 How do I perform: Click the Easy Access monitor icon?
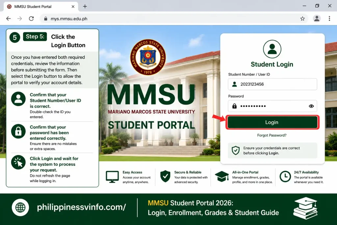click(112, 177)
